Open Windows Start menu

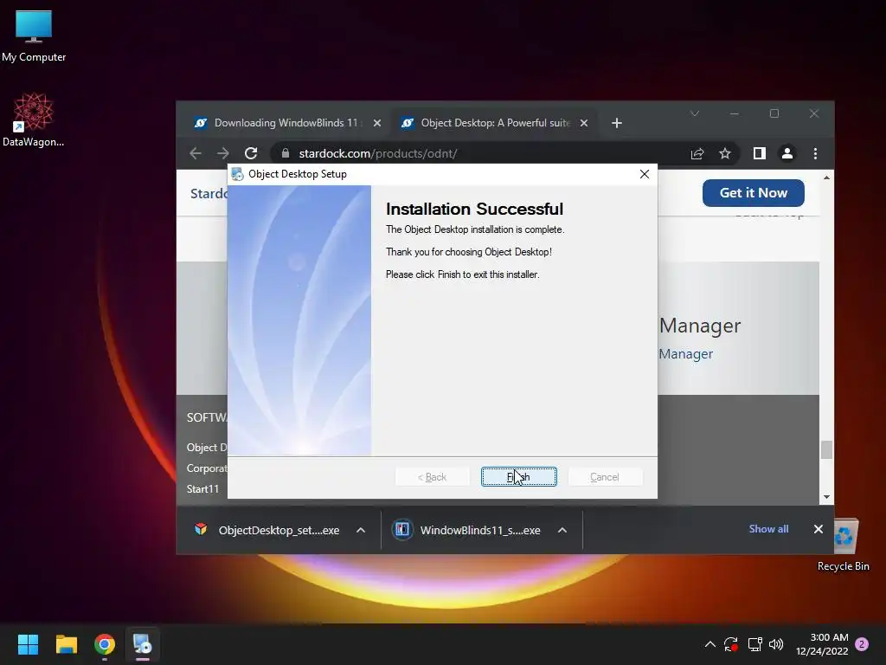click(x=28, y=644)
